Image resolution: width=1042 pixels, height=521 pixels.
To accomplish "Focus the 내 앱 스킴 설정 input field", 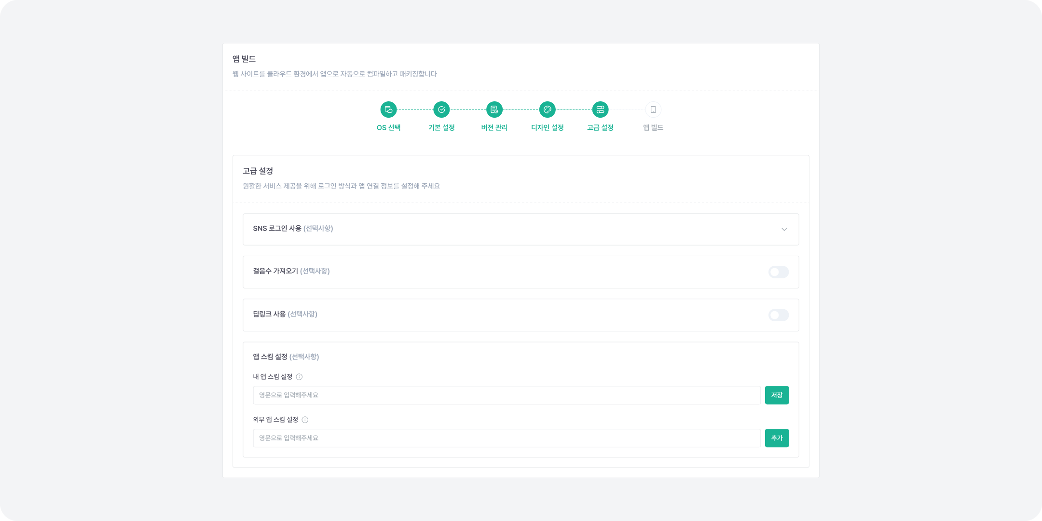I will pyautogui.click(x=507, y=395).
